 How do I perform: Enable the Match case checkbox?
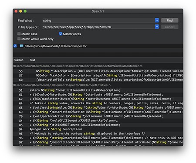(x=19, y=34)
